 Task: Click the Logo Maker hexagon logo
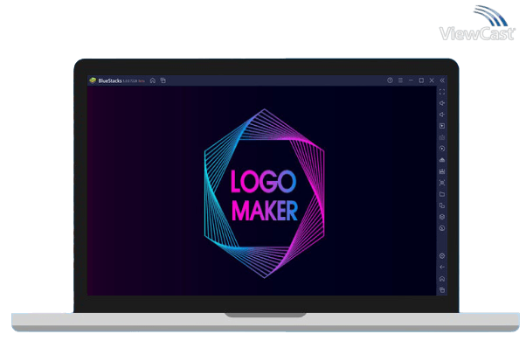tap(263, 193)
